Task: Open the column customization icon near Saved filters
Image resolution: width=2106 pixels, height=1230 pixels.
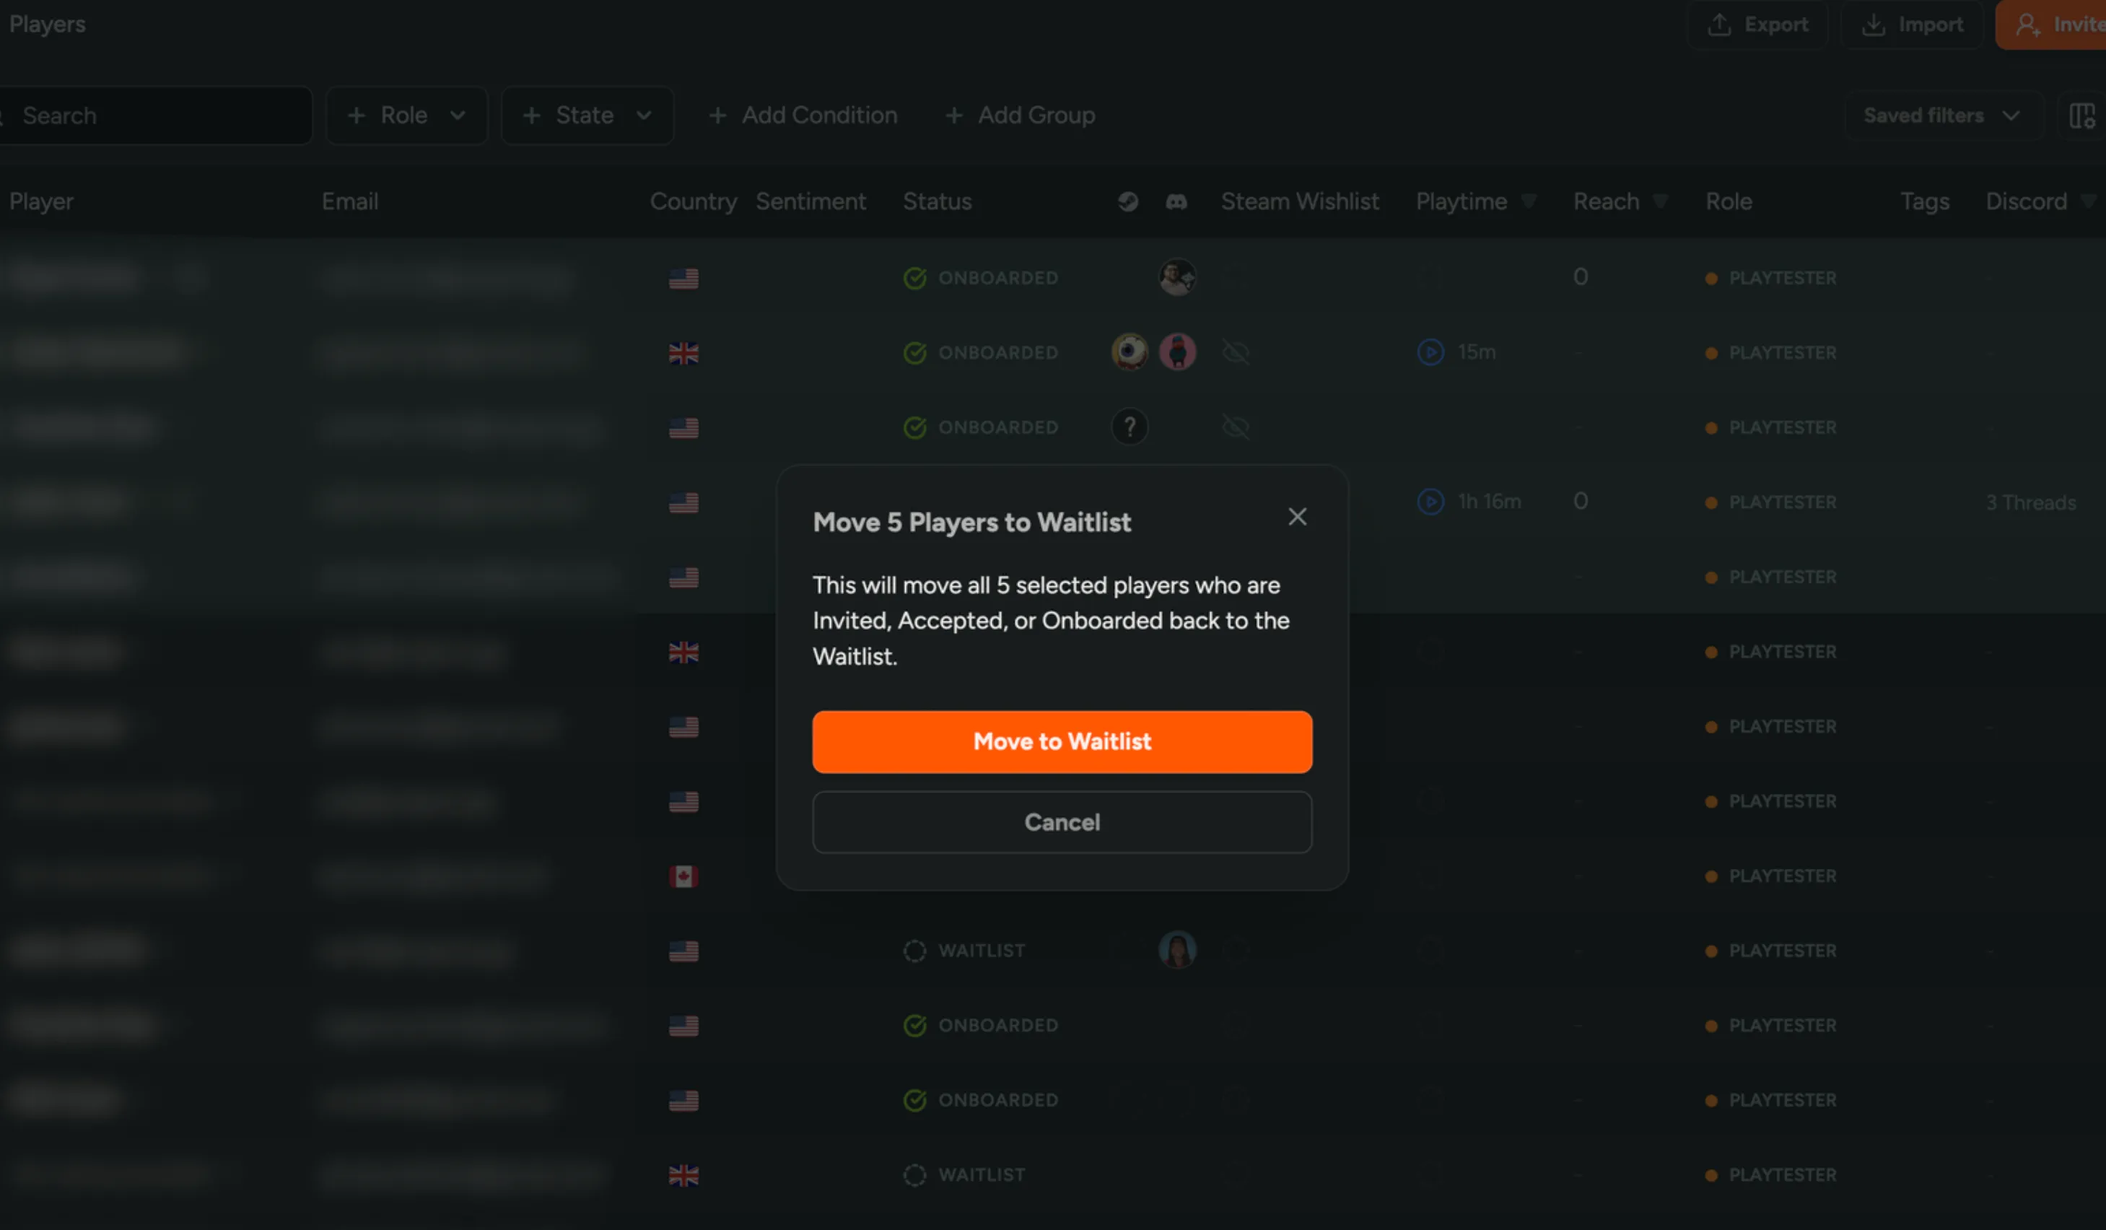Action: [2083, 115]
